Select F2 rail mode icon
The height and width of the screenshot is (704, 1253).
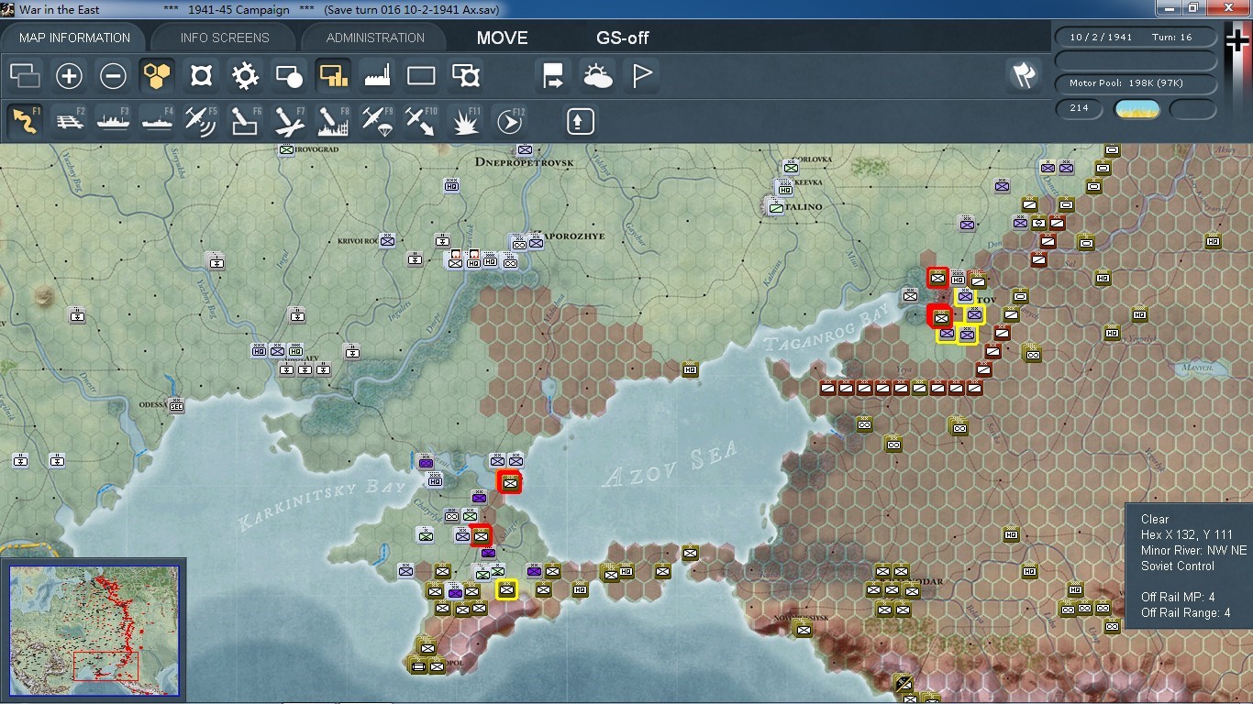[x=69, y=121]
